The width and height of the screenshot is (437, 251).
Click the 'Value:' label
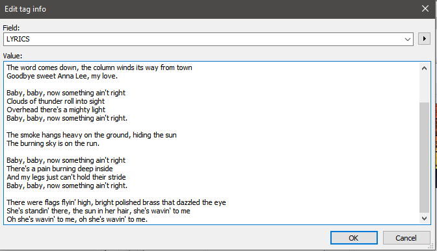click(12, 56)
